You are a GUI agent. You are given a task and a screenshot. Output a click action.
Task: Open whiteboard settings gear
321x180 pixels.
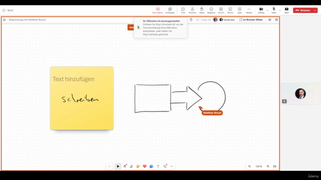click(x=276, y=20)
